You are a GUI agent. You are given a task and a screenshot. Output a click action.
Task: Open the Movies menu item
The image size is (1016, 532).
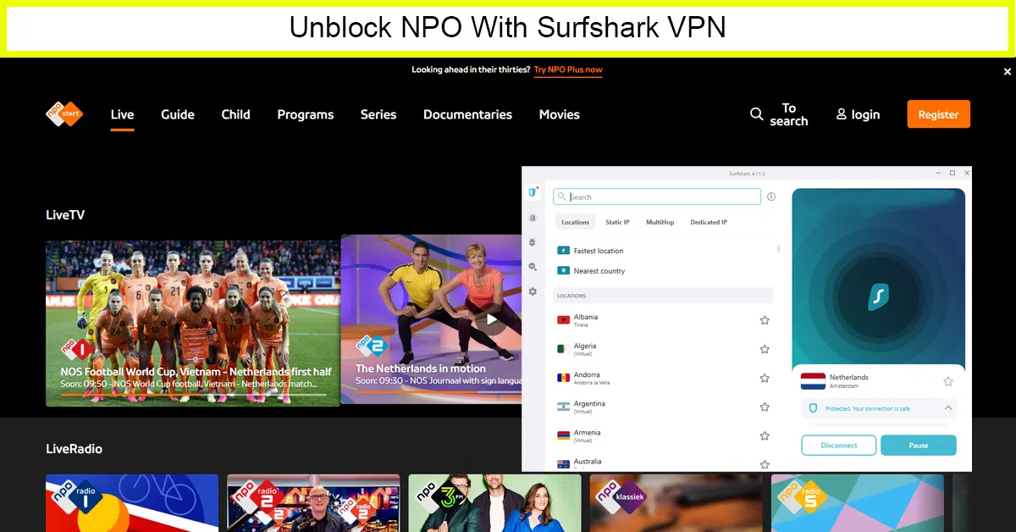tap(560, 114)
